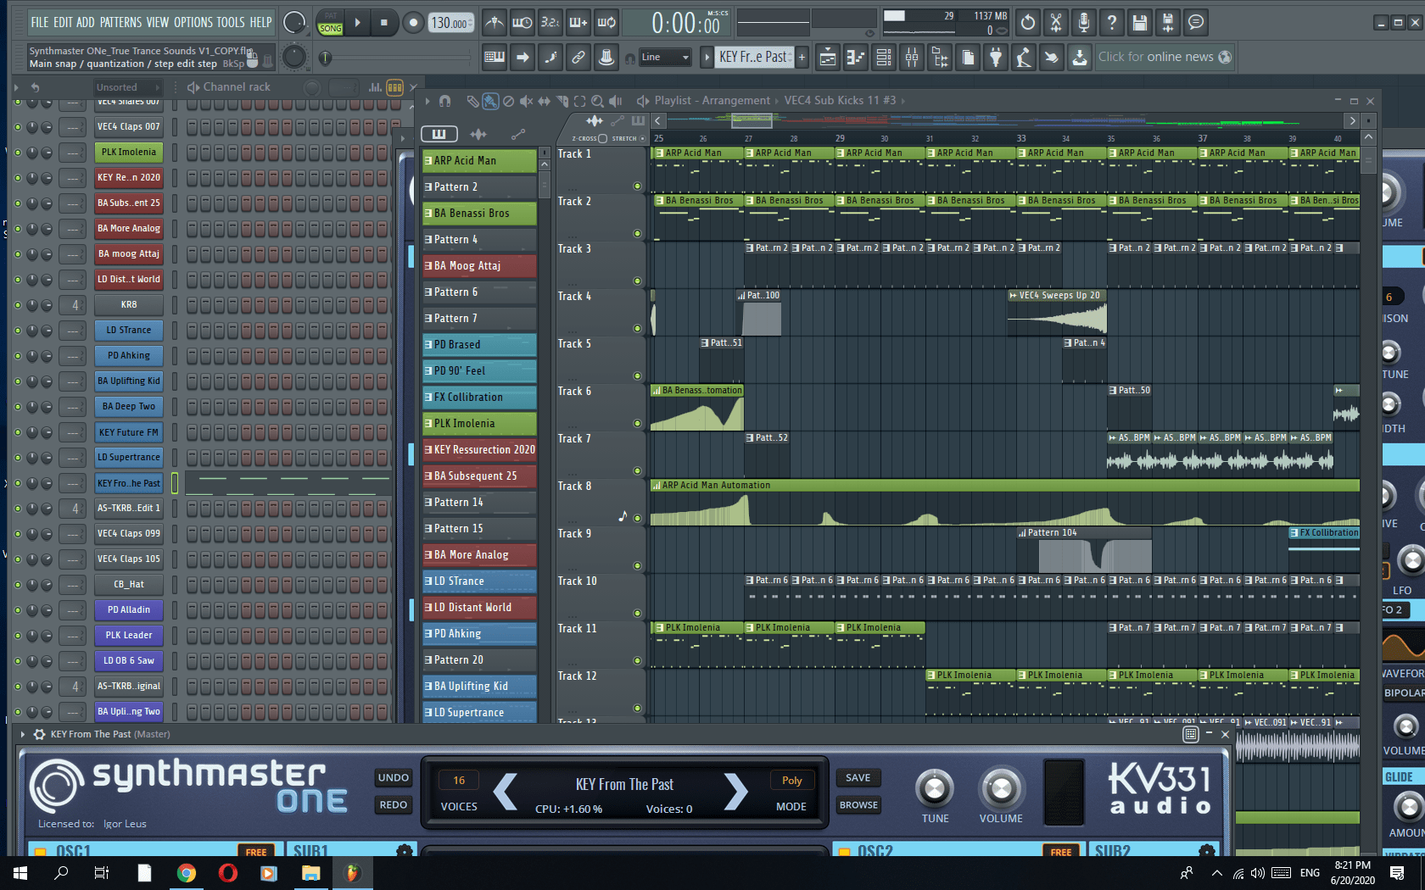Open File Explorer from the taskbar
The image size is (1425, 890).
point(310,872)
